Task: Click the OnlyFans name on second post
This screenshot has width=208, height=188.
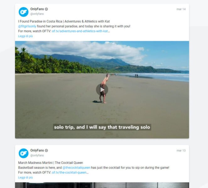Action: (37, 150)
